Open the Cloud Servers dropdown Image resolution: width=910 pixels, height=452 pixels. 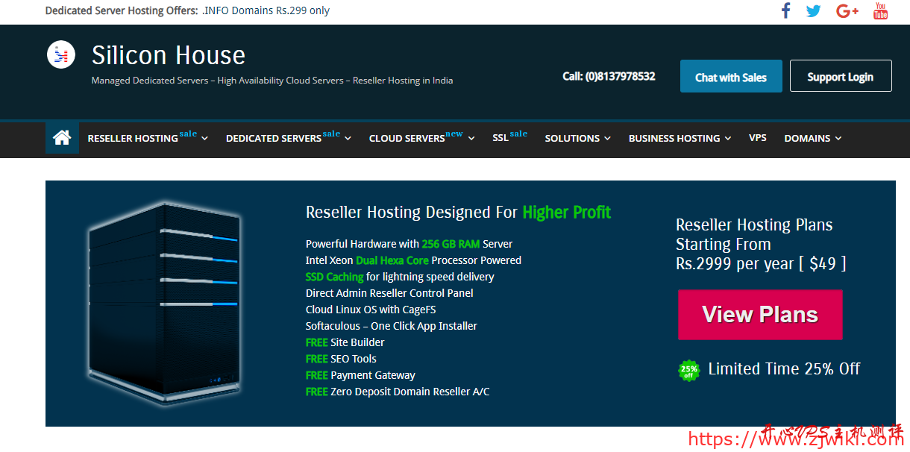click(421, 138)
